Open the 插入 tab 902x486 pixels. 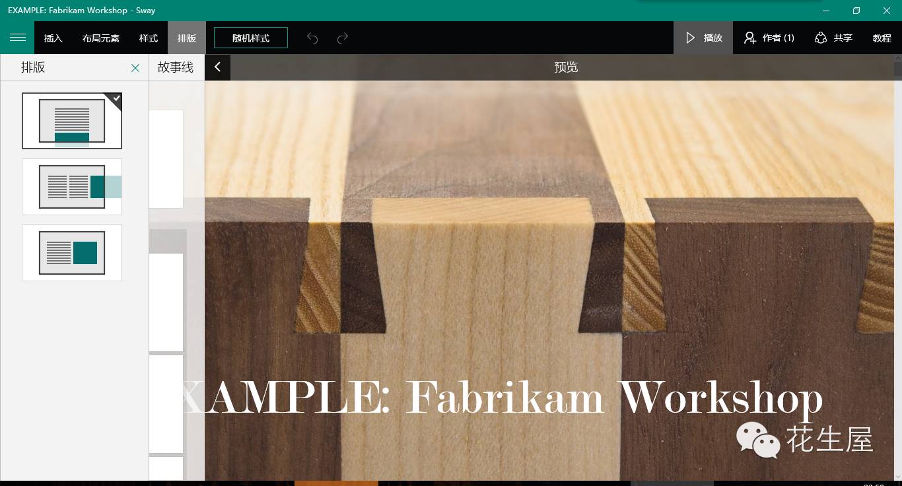[53, 38]
